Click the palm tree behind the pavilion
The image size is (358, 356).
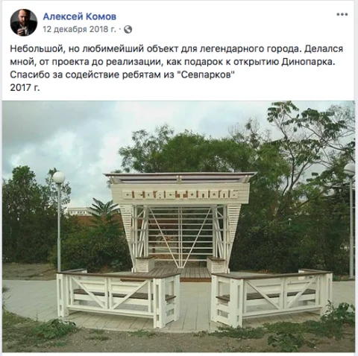pyautogui.click(x=104, y=211)
